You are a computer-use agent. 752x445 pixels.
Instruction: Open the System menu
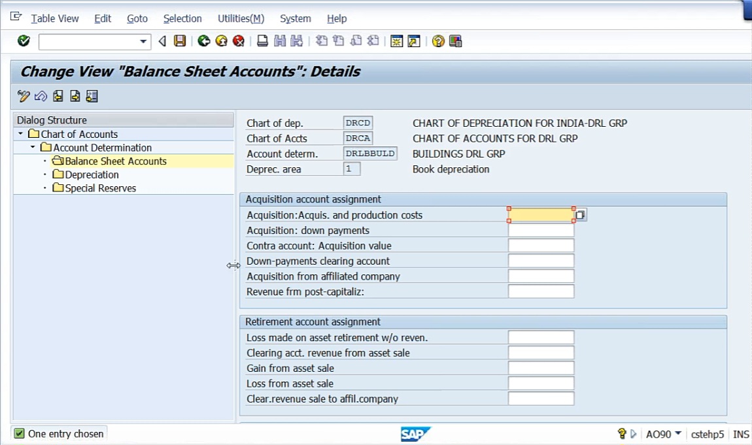[x=296, y=19]
